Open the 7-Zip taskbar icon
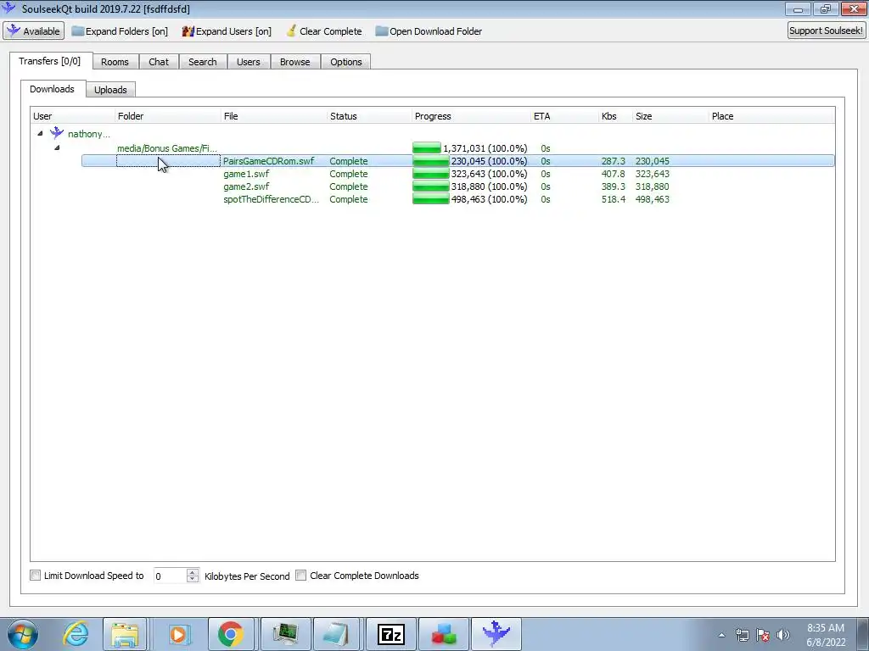The height and width of the screenshot is (651, 869). [390, 634]
